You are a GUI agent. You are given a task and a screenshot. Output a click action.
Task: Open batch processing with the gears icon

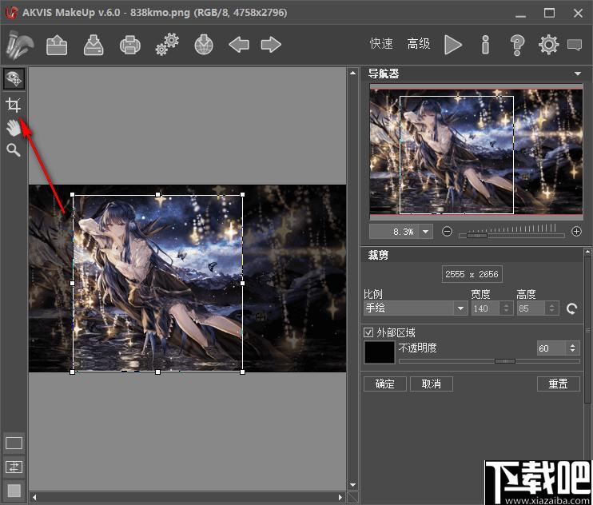pyautogui.click(x=167, y=45)
